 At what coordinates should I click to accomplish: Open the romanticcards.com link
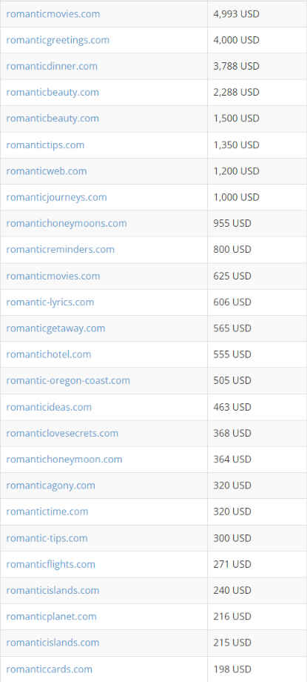click(x=49, y=669)
